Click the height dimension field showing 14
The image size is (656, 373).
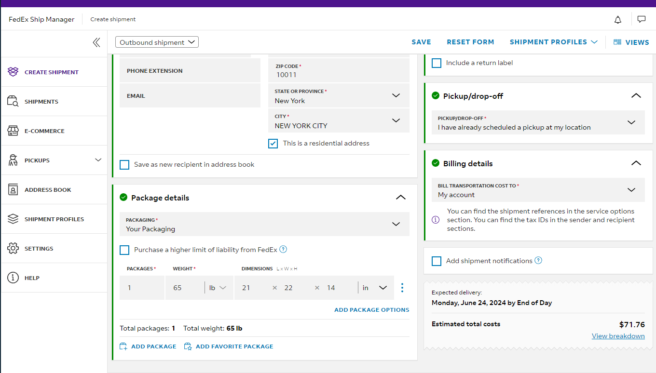[338, 288]
